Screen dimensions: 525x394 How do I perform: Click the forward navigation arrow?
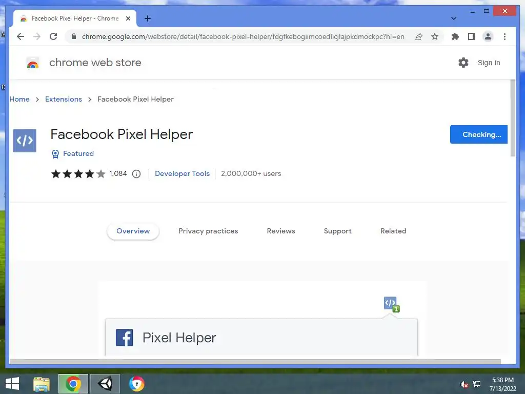(x=37, y=36)
